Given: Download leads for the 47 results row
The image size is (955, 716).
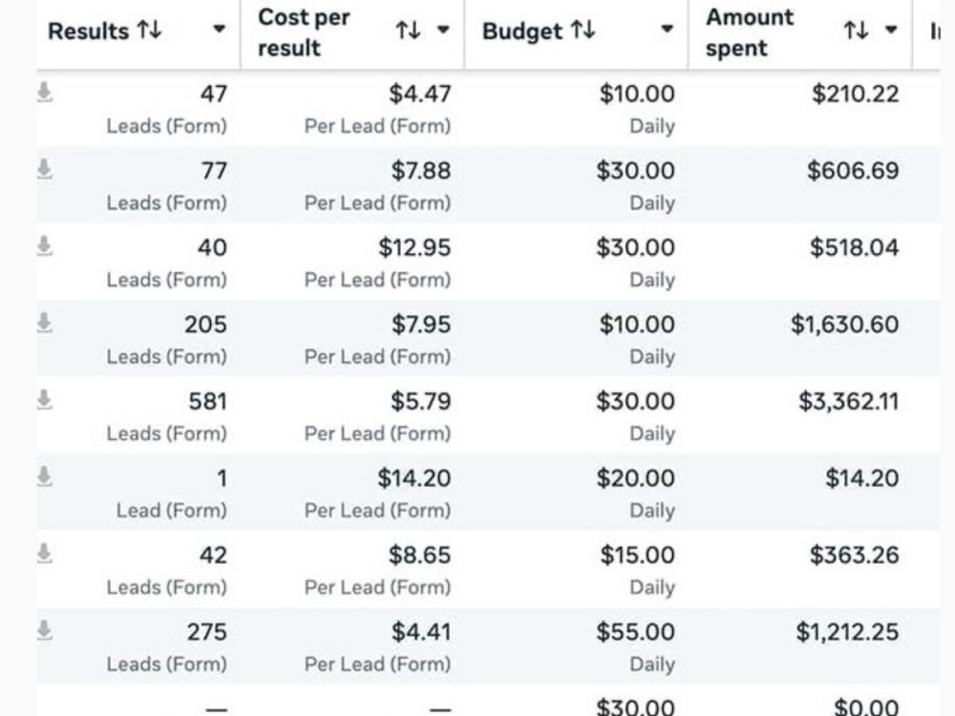Looking at the screenshot, I should [45, 94].
